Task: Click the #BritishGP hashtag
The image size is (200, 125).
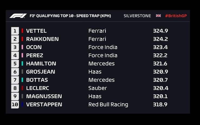Action: [176, 16]
